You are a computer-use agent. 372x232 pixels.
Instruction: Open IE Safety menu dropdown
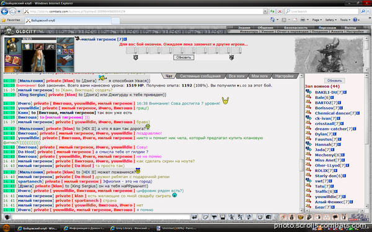(x=330, y=20)
